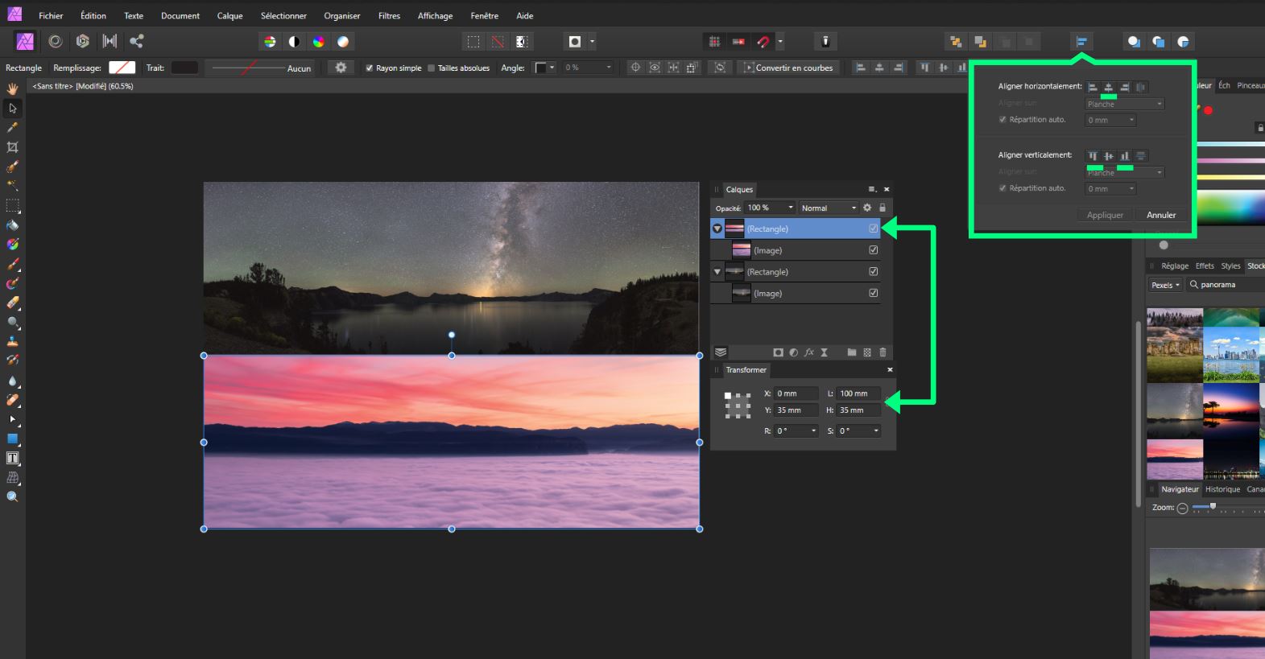Click the deselect icon with red slash

pyautogui.click(x=498, y=42)
